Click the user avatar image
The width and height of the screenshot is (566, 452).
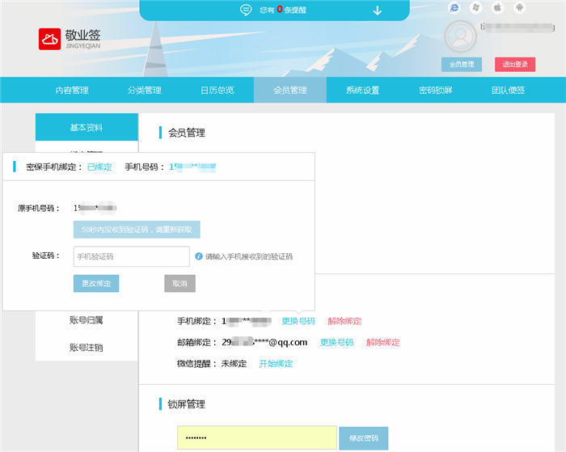click(x=460, y=37)
